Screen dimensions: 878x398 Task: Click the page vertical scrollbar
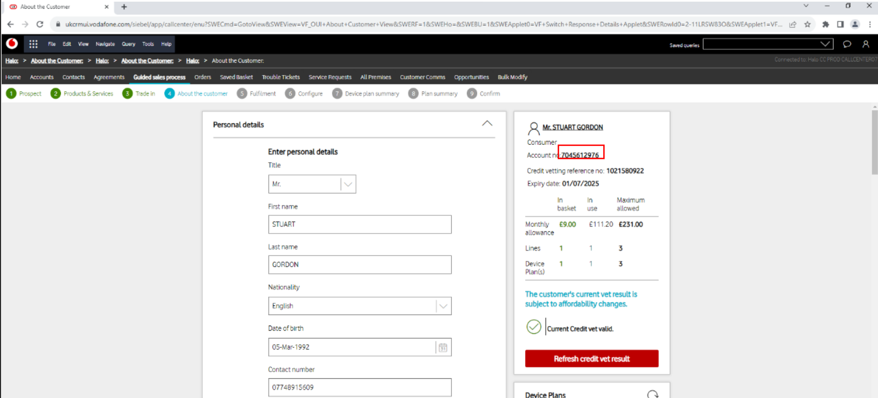(874, 143)
